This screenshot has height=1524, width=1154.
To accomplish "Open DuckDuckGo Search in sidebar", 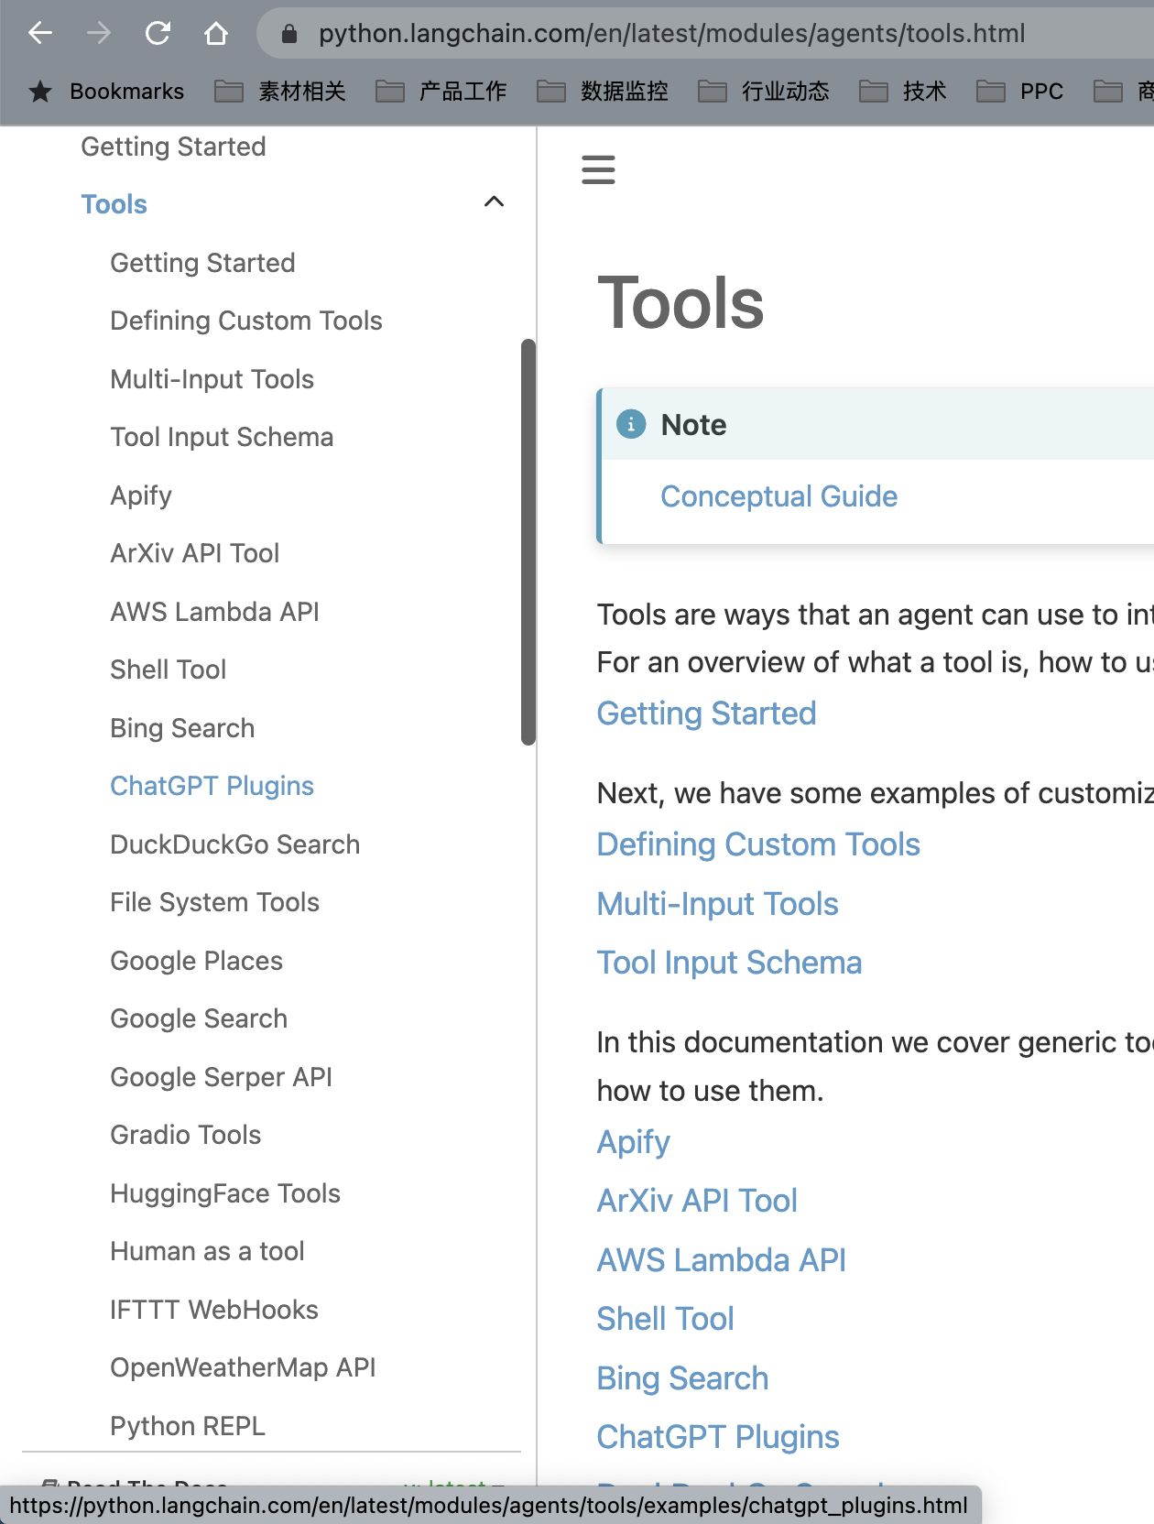I will pyautogui.click(x=235, y=844).
